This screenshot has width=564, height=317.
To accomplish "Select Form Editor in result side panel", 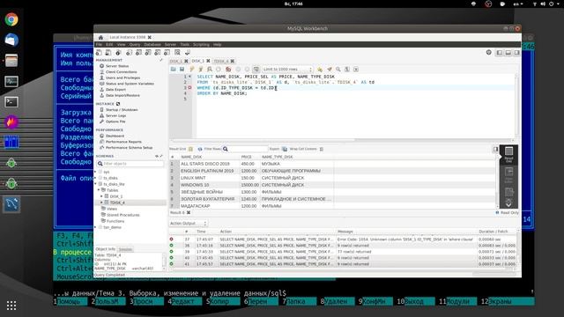I will [x=509, y=174].
